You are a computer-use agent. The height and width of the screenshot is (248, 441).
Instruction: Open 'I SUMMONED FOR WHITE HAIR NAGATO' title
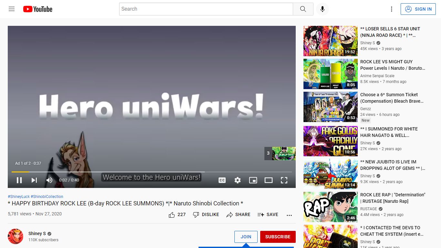click(389, 132)
